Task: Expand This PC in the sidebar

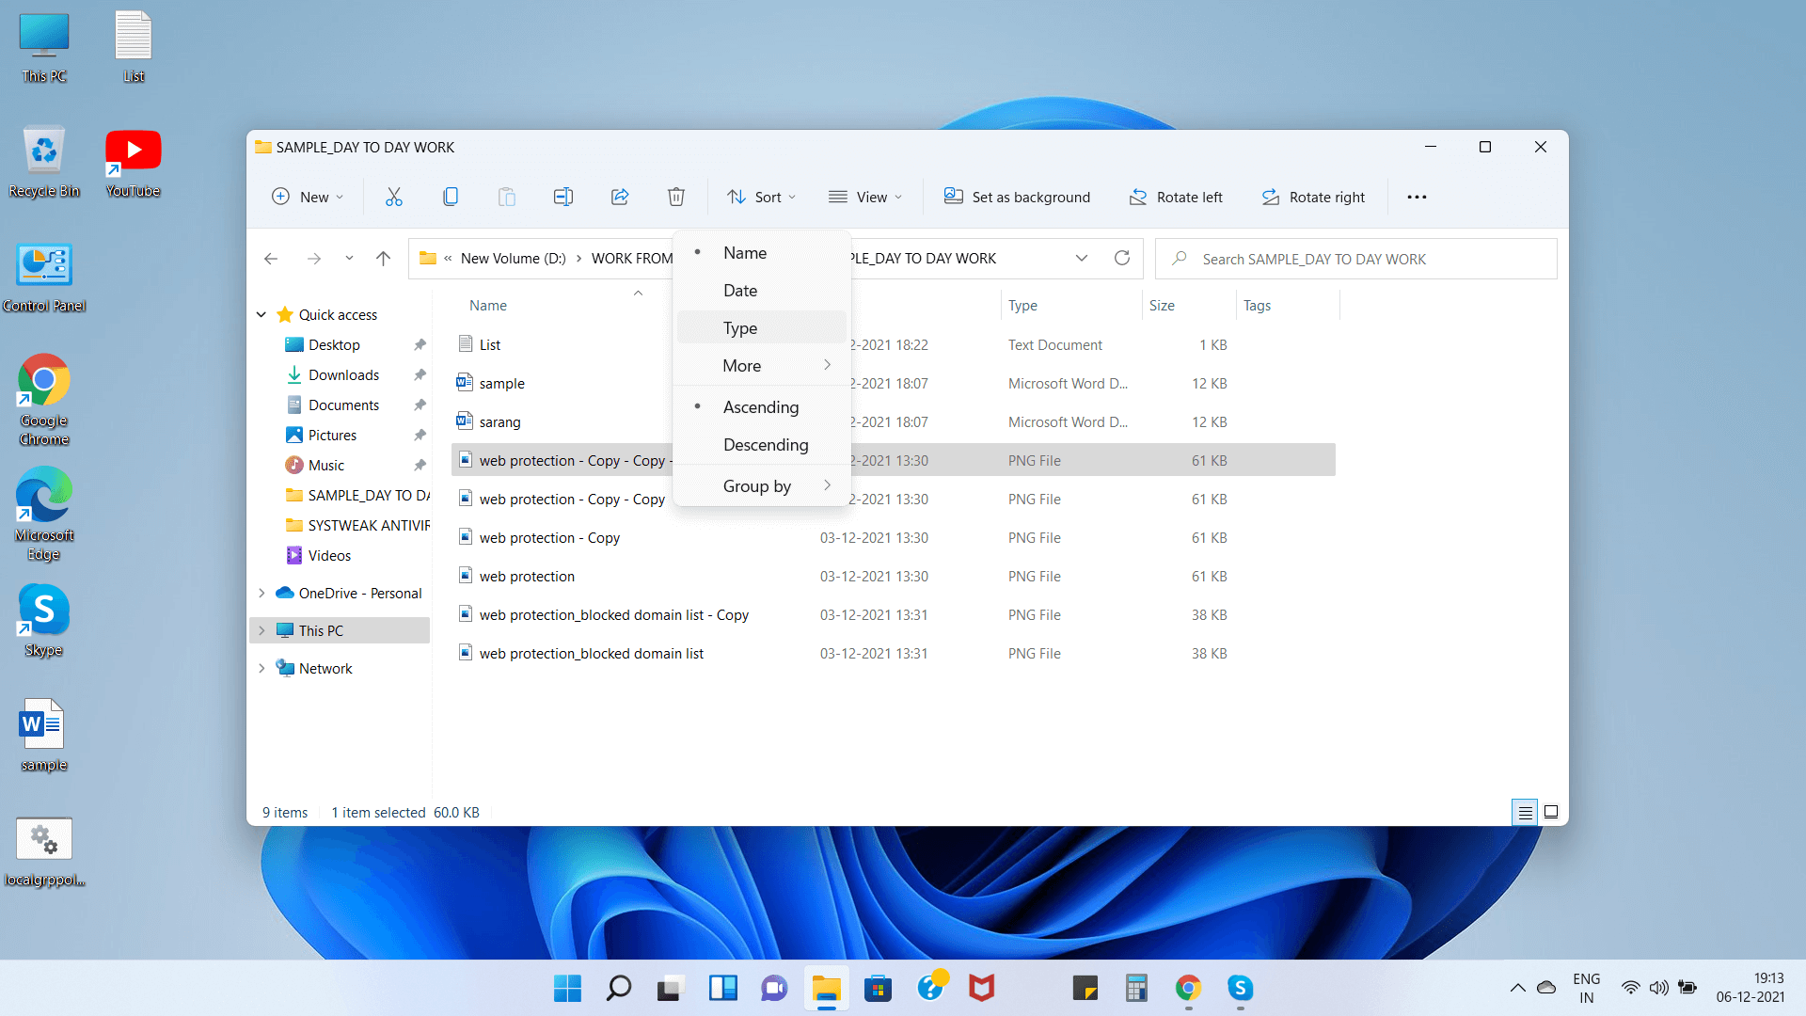Action: [261, 629]
